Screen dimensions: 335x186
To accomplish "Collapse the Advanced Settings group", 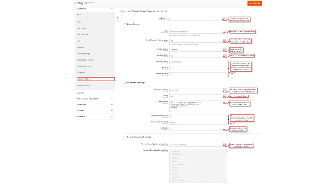I will 125,83.
